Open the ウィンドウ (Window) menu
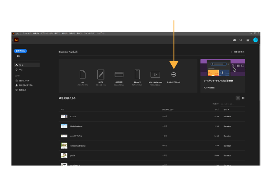This screenshot has width=273, height=185. [89, 33]
